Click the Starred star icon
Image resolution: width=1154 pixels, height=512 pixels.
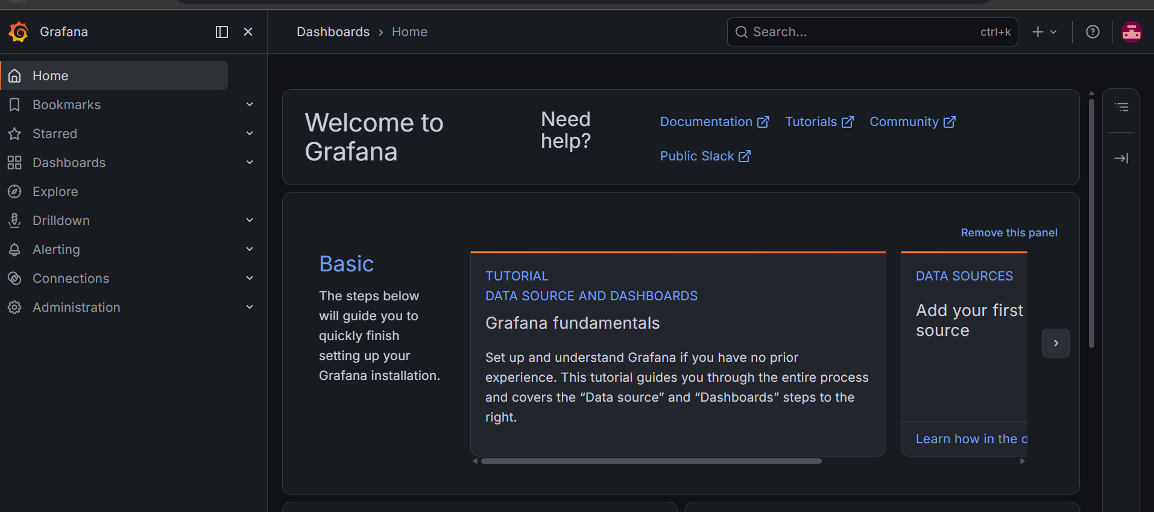(14, 134)
